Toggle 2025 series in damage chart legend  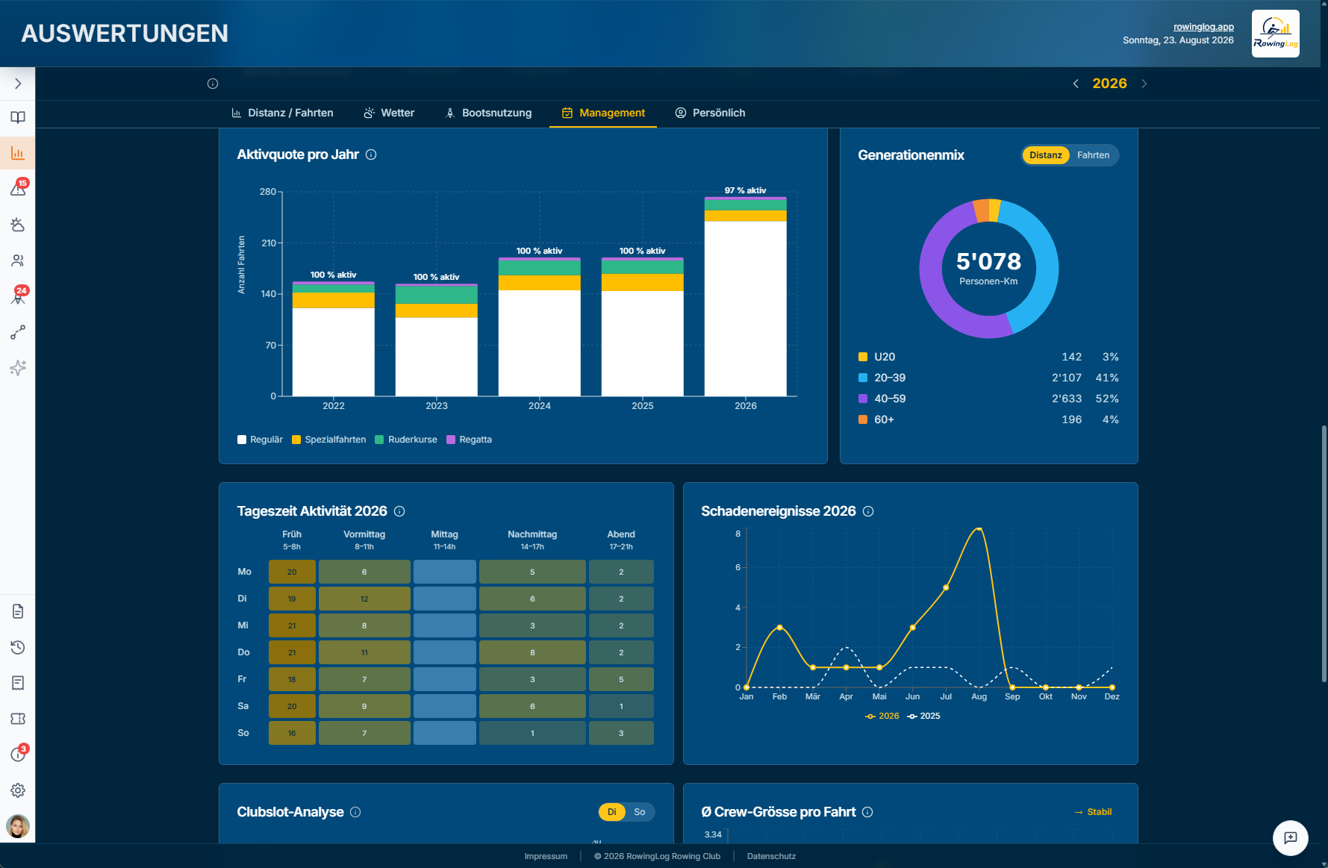tap(923, 716)
